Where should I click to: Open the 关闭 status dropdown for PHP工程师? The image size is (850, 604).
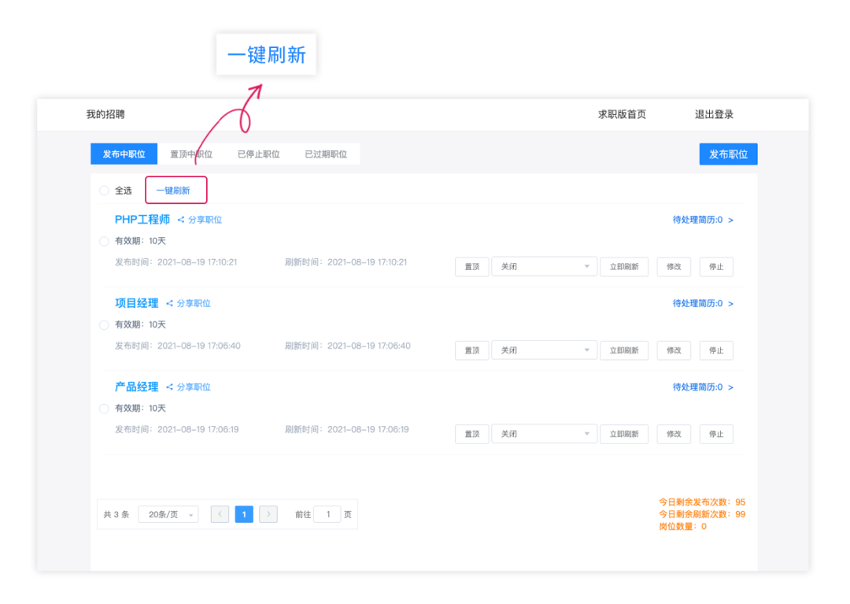pyautogui.click(x=544, y=266)
